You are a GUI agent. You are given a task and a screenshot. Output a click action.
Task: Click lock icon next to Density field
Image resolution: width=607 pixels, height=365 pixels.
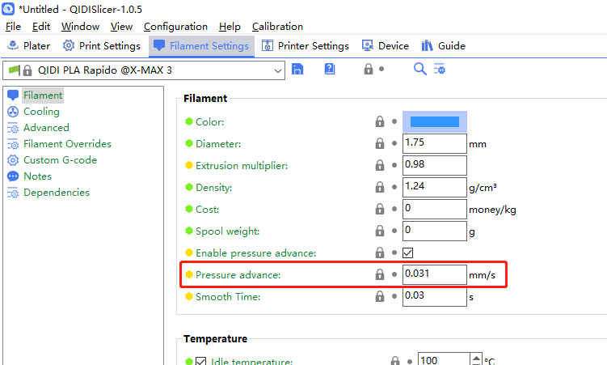pyautogui.click(x=380, y=188)
